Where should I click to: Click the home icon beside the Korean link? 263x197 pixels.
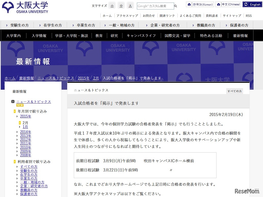pos(189,4)
